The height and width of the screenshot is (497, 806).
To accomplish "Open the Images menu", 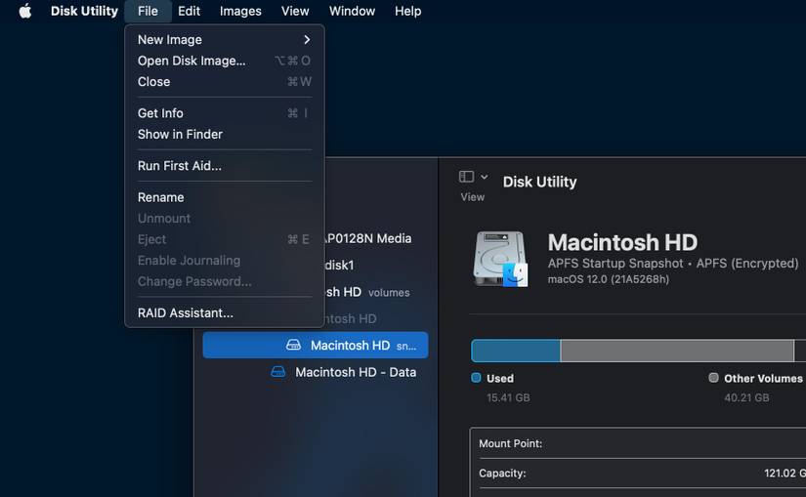I will tap(240, 11).
